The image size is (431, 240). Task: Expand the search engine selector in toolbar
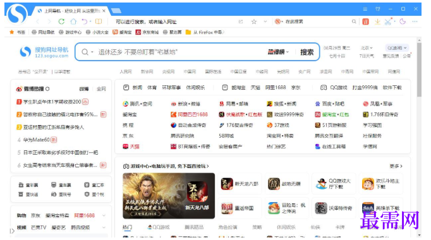tap(279, 21)
